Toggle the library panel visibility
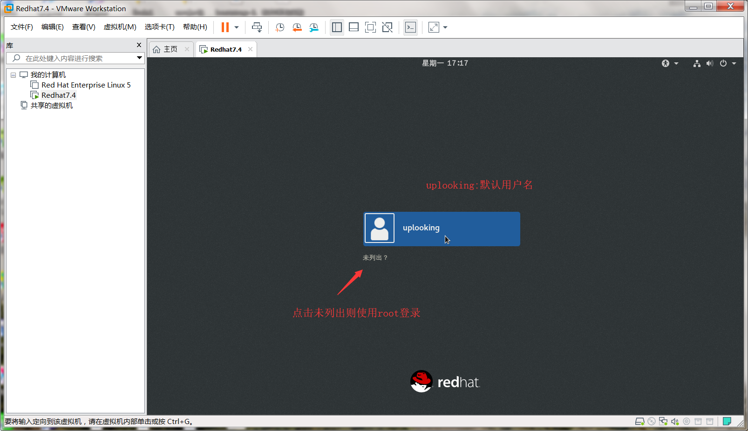This screenshot has width=748, height=431. [x=337, y=27]
